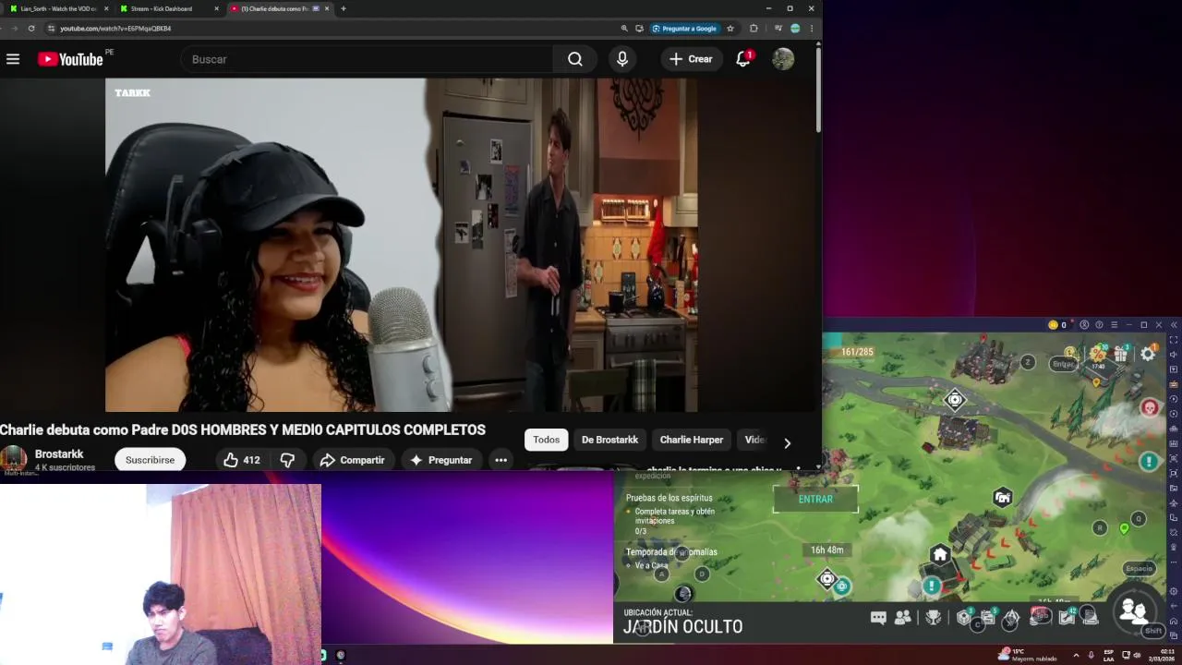This screenshot has height=665, width=1182.
Task: Like the video with 412 likes
Action: [x=241, y=460]
